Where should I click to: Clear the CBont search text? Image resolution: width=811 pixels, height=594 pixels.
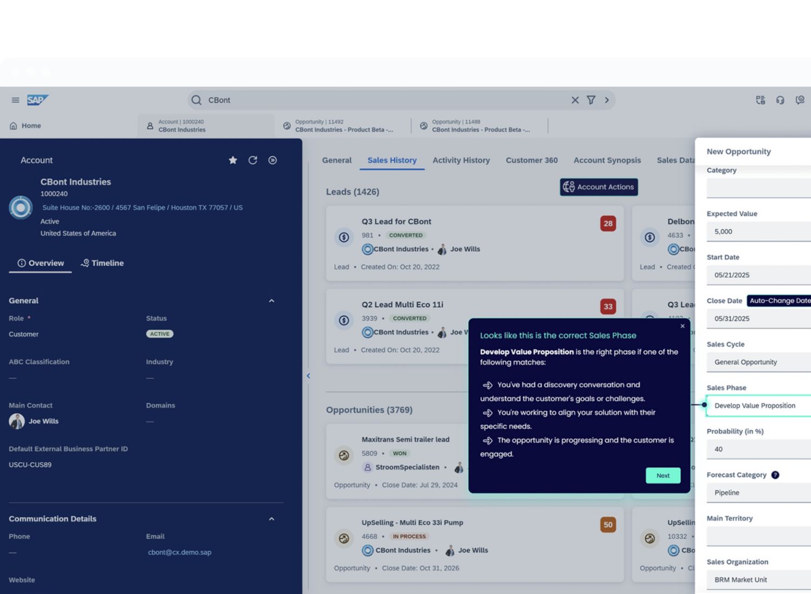pyautogui.click(x=575, y=100)
